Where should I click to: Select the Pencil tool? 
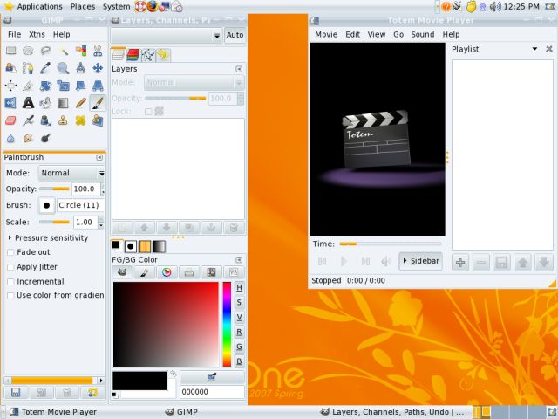[80, 103]
